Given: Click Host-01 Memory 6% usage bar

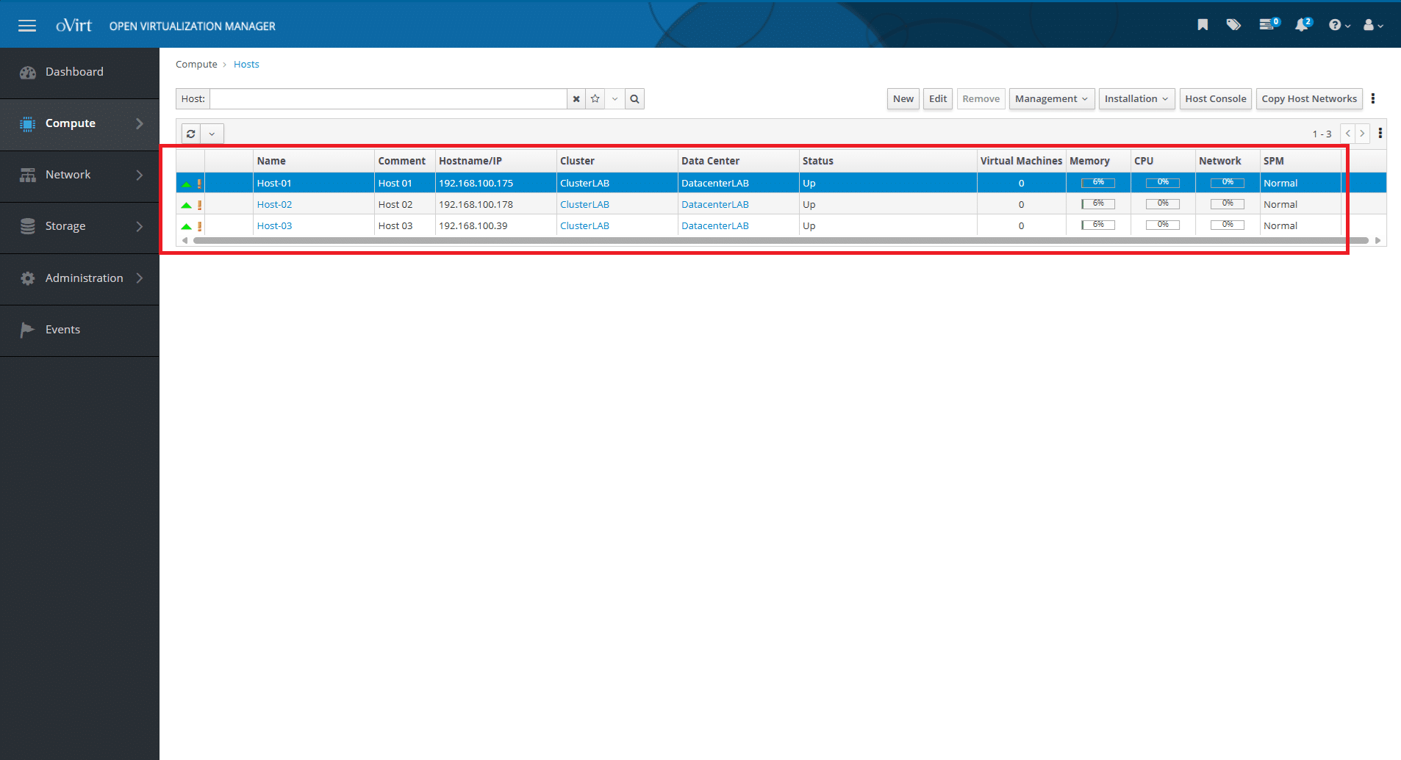Looking at the screenshot, I should (x=1098, y=183).
